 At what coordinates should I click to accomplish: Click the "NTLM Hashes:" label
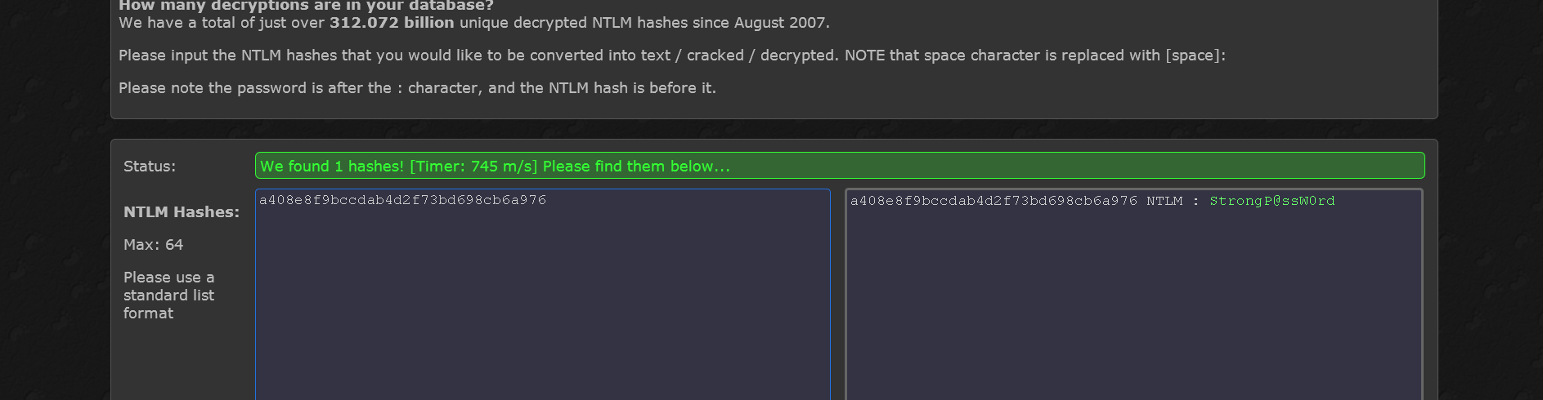182,212
